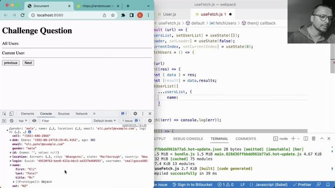
Task: Open Chrome profile avatar
Action: pos(140,15)
